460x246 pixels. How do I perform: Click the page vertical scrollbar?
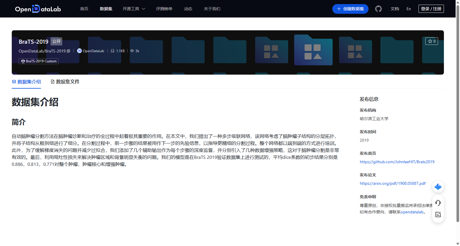coord(458,114)
